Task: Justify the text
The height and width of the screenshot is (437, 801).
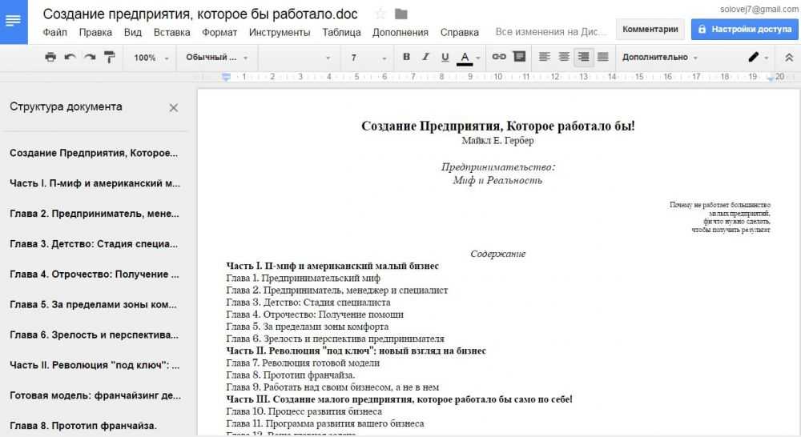Action: (x=603, y=57)
